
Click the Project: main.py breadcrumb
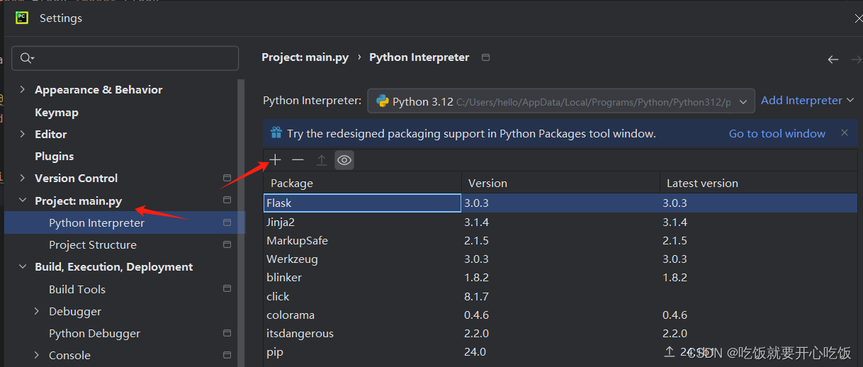tap(305, 57)
